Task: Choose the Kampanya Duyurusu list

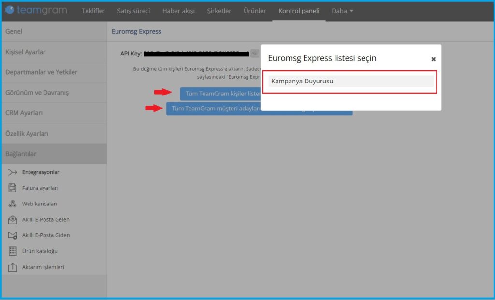Action: tap(351, 82)
